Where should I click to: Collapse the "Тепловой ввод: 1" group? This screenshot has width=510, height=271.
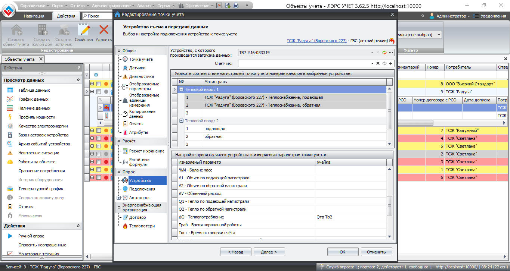pyautogui.click(x=181, y=89)
